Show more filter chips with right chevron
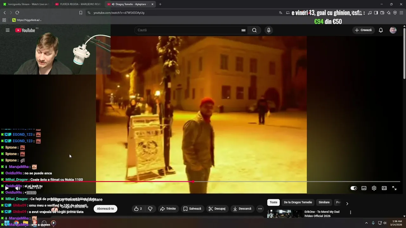This screenshot has width=406, height=228. pos(347,204)
